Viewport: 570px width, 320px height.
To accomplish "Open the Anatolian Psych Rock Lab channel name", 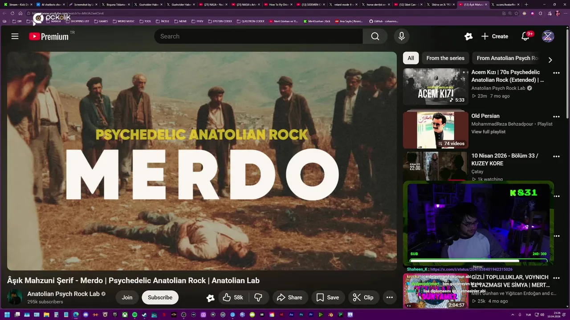I will [63, 294].
